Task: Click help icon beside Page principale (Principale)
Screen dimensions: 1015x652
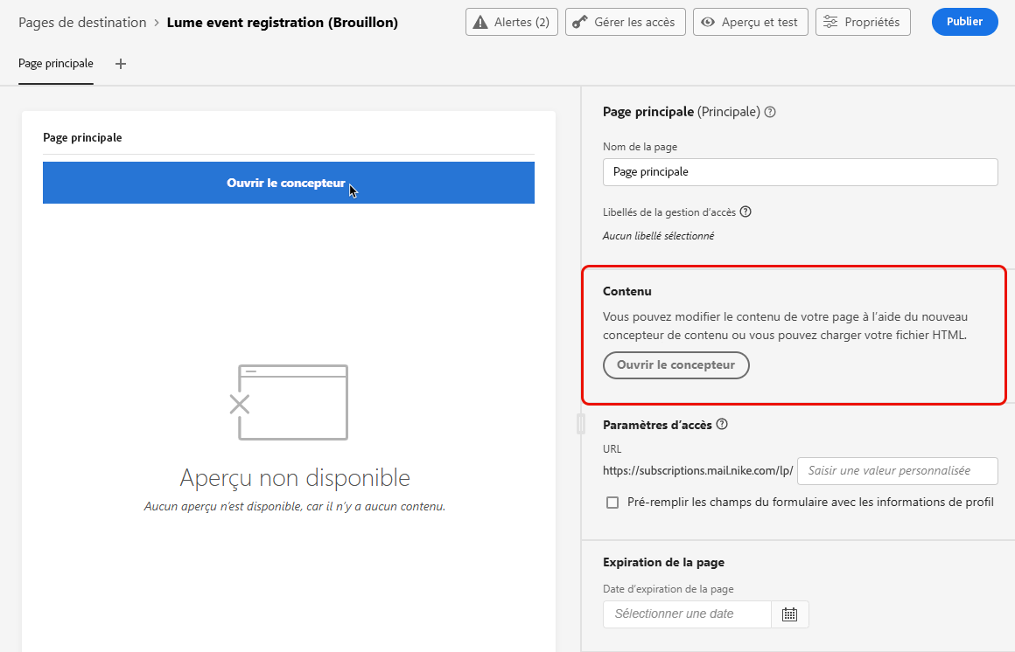Action: [x=770, y=112]
